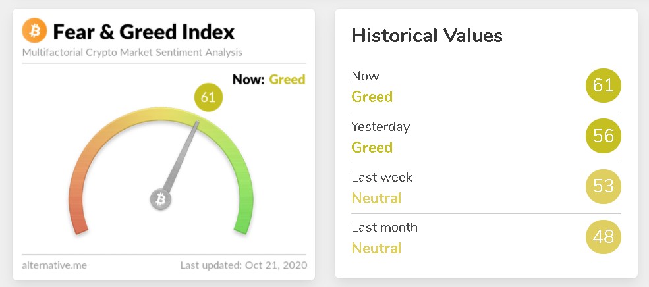Click the Last week circle showing 53
Viewport: 649px width, 287px height.
[603, 186]
